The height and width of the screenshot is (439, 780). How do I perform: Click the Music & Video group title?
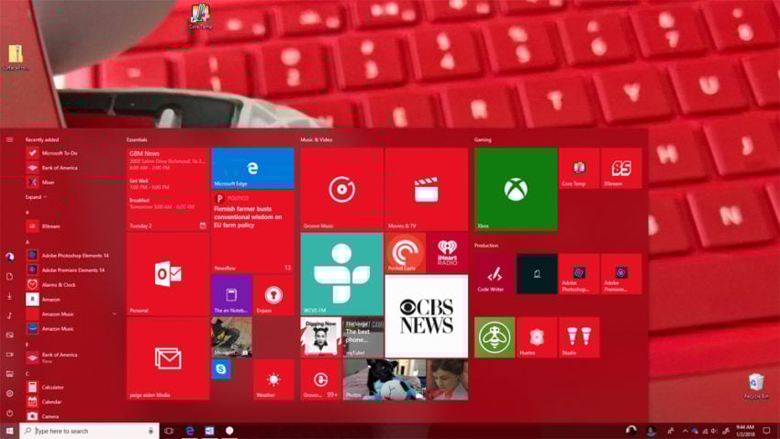point(317,139)
